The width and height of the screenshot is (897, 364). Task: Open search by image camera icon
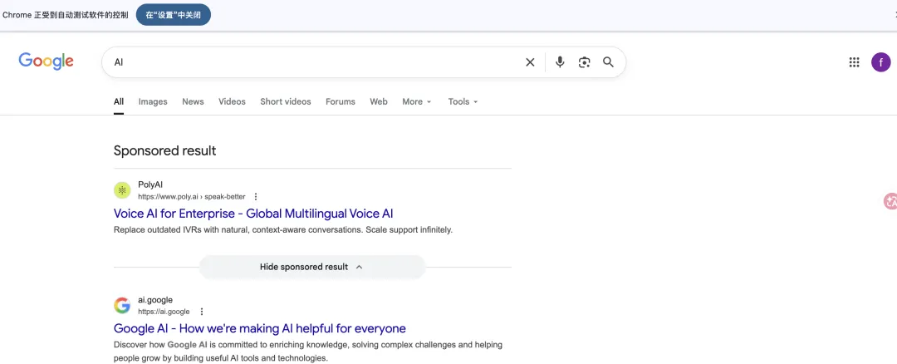tap(584, 62)
